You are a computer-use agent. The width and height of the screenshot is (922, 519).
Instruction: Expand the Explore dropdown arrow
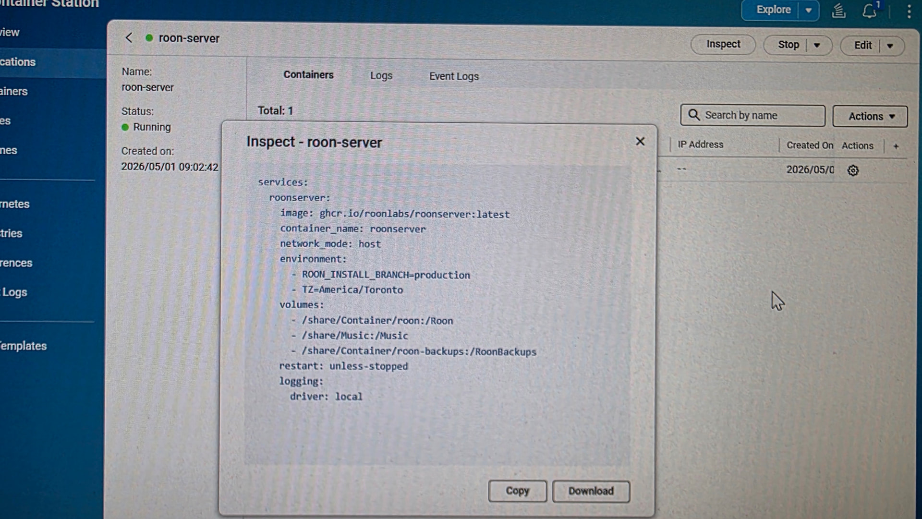point(809,10)
